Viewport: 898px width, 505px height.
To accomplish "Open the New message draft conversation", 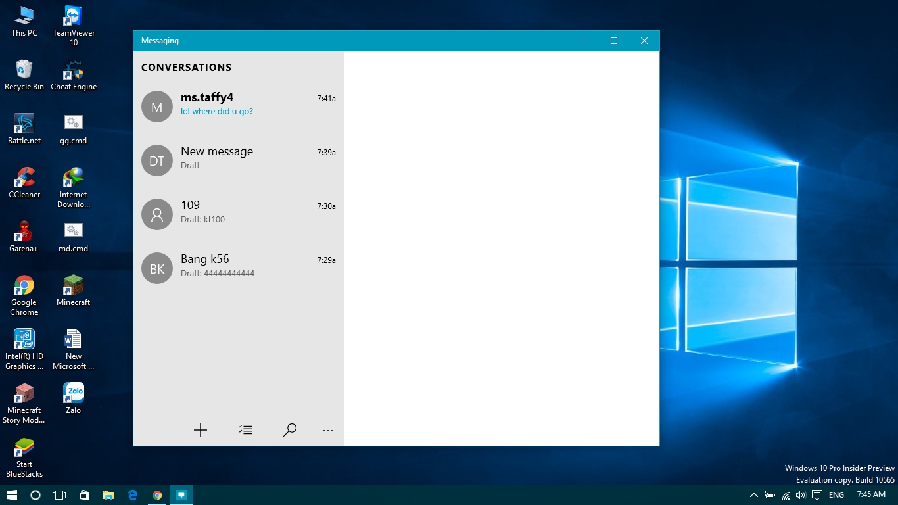I will pos(239,161).
